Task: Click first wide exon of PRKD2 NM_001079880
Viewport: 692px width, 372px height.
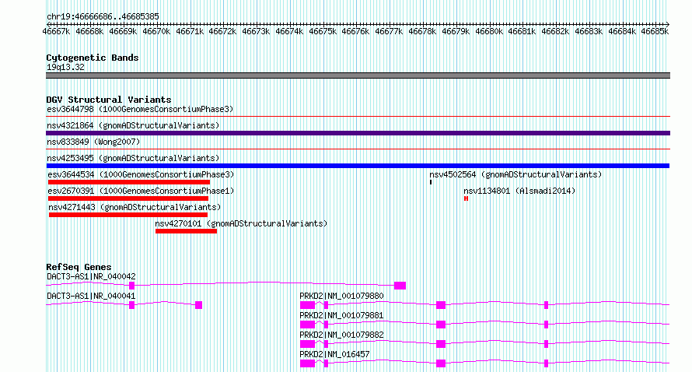Action: coord(308,305)
